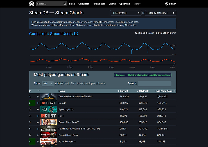Screen dimensions: 208x147
Task: Click the 3,915,518 In-Game count
Action: click(166, 33)
